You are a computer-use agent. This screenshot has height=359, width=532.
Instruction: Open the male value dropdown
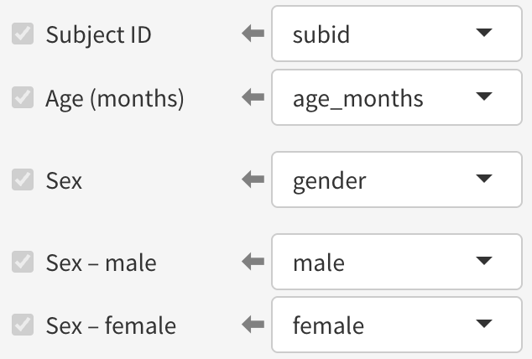point(396,262)
